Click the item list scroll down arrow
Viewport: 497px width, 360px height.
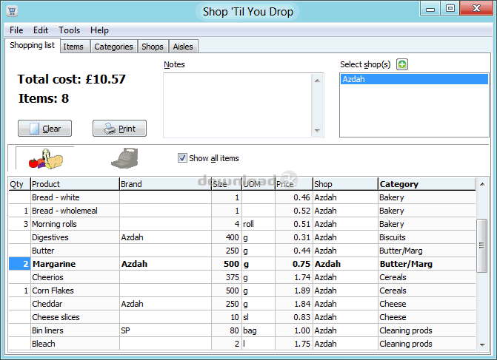point(482,344)
